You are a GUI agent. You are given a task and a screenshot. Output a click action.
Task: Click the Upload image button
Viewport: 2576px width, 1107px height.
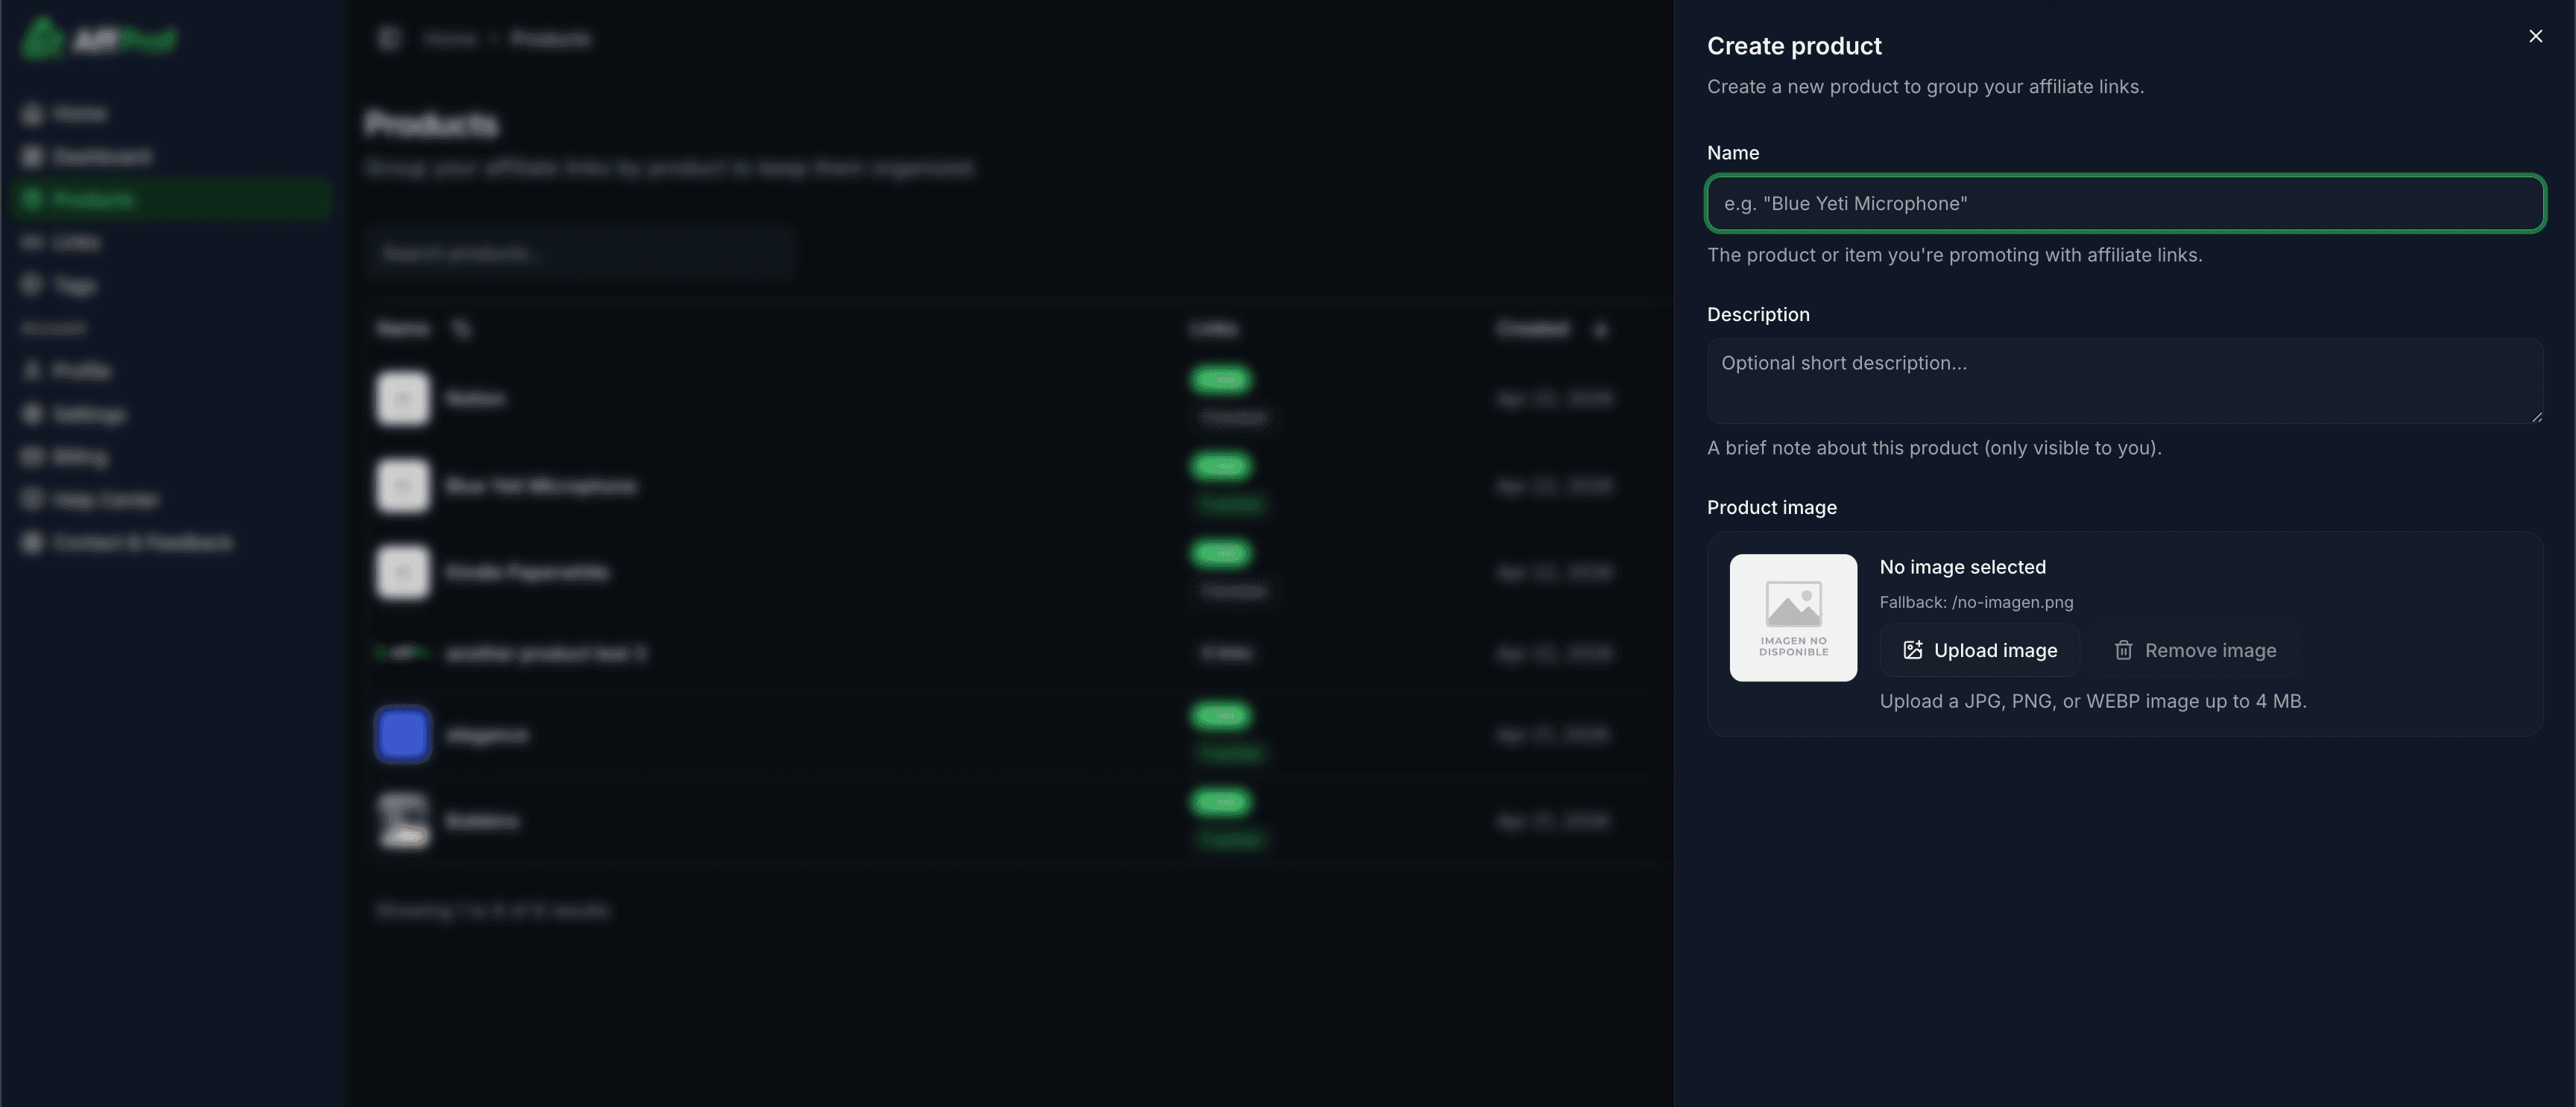1979,650
